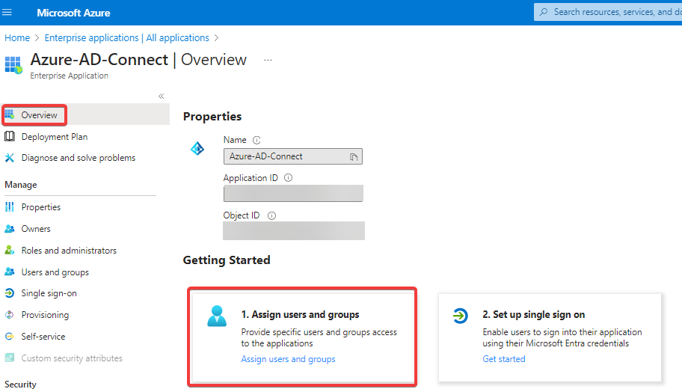Click the single sign-on arrow icon
This screenshot has width=682, height=389.
(x=461, y=316)
